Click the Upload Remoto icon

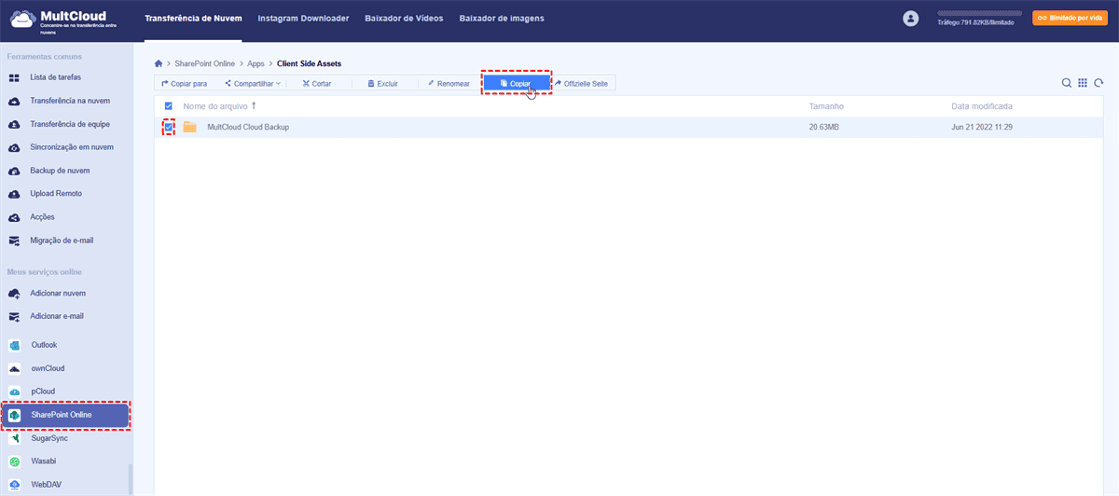14,194
